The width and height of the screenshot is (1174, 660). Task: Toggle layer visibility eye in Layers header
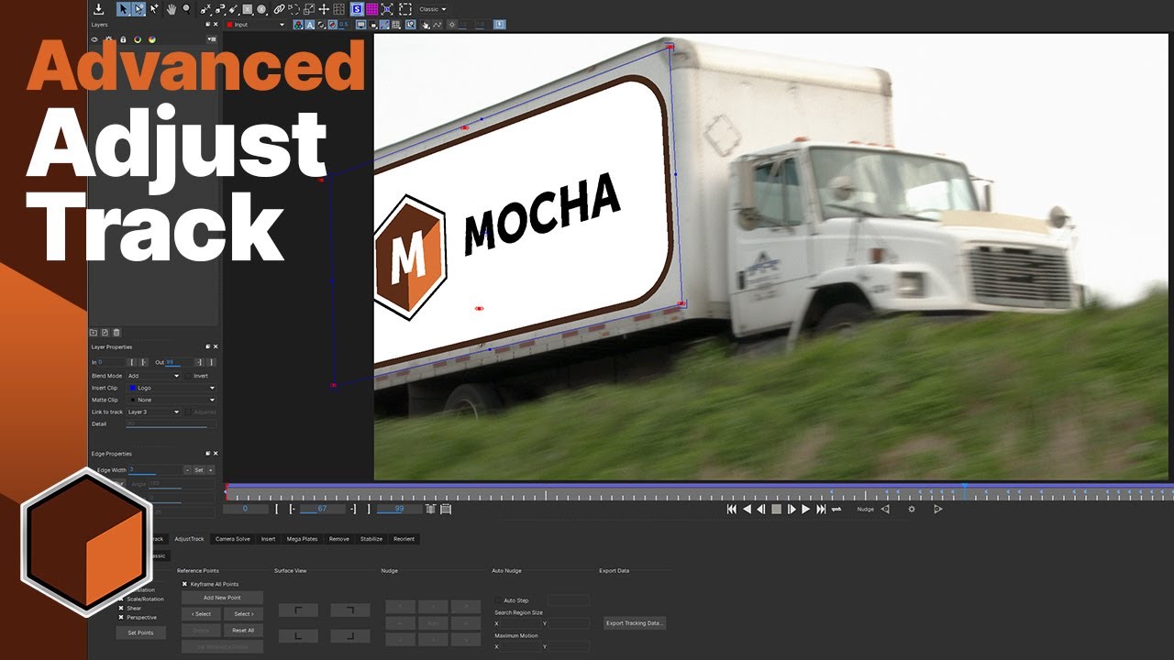point(94,39)
